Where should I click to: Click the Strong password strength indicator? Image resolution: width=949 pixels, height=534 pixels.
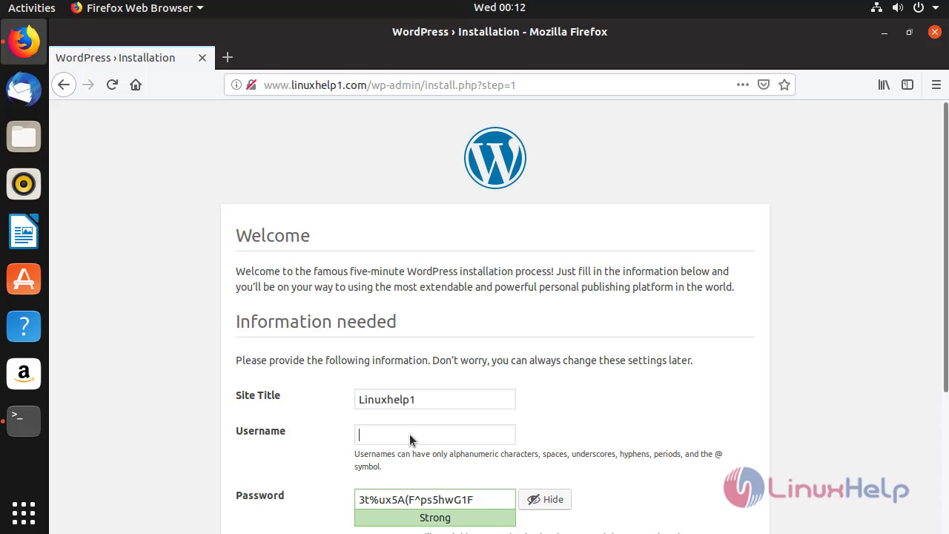coord(435,518)
